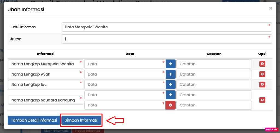The width and height of the screenshot is (280, 133).
Task: Focus the Judul Informasi text field
Action: point(166,27)
